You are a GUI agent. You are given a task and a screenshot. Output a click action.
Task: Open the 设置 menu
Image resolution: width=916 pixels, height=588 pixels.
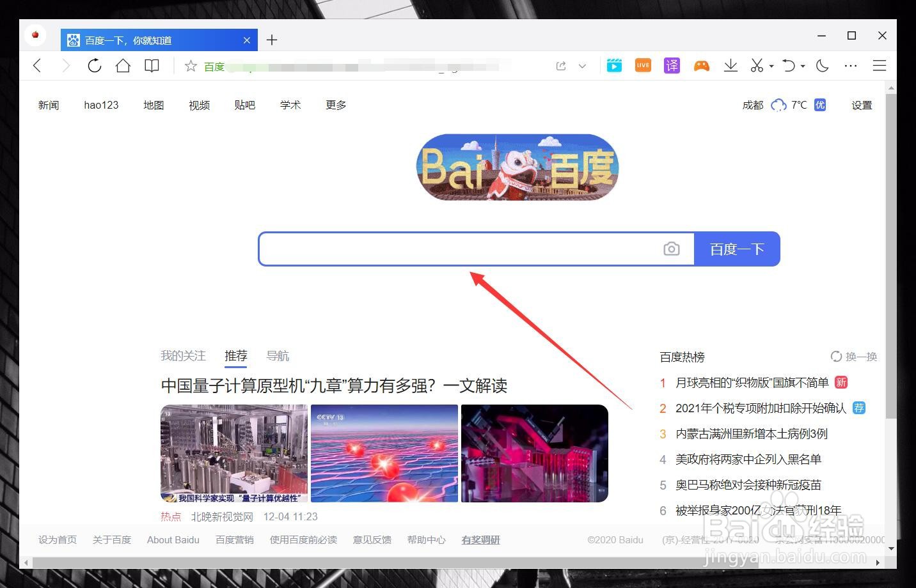(862, 105)
